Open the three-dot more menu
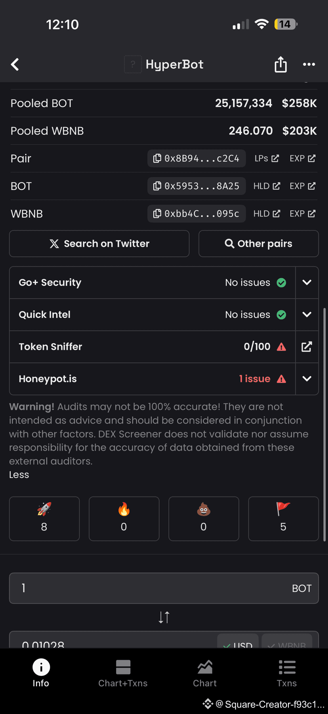The height and width of the screenshot is (714, 328). [309, 64]
